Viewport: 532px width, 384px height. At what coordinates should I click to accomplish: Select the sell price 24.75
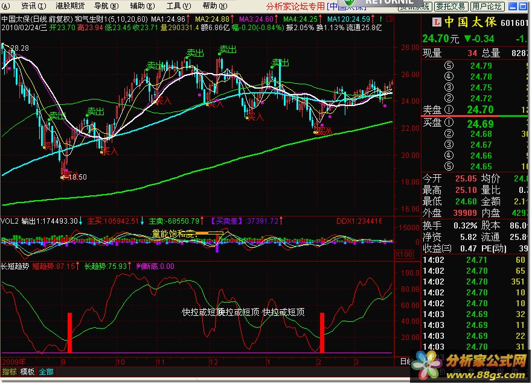point(481,87)
